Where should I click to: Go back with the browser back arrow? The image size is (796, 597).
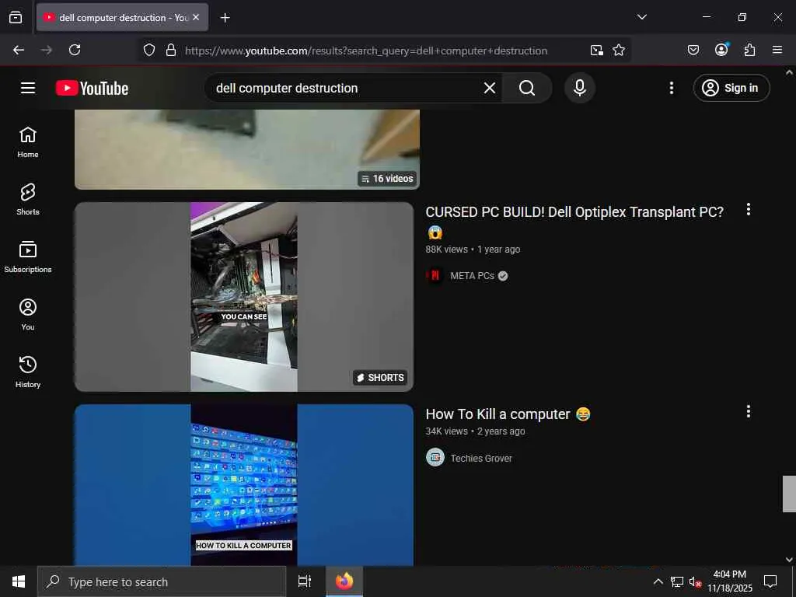tap(19, 50)
